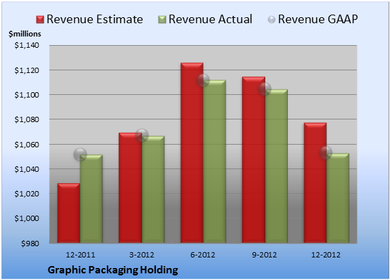
Task: Click the '$1,060' axis value
Action: point(27,145)
